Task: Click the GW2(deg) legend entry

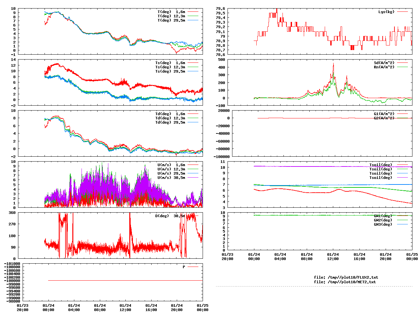Action: point(383,220)
